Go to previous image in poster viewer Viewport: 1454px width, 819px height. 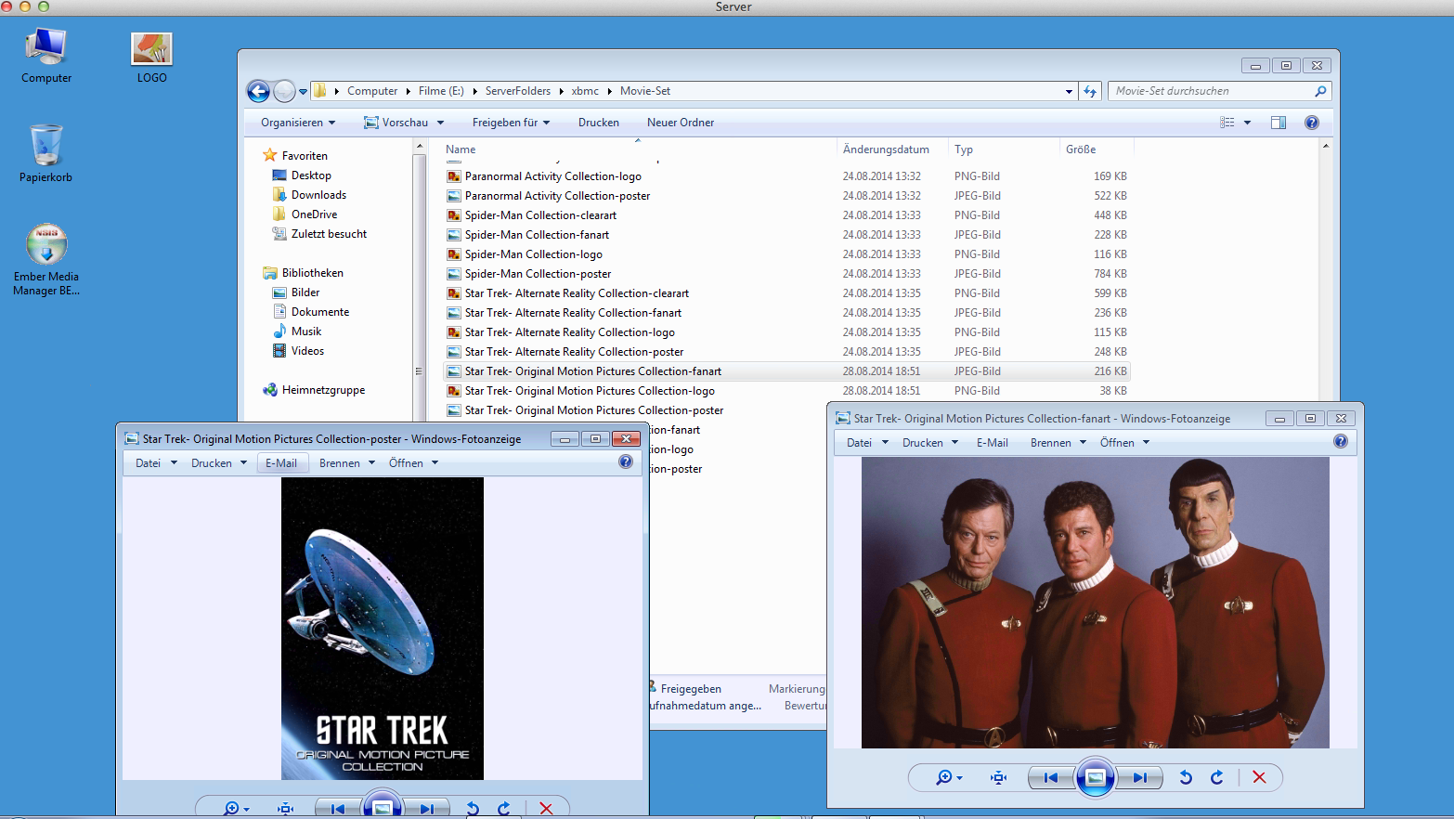[338, 809]
